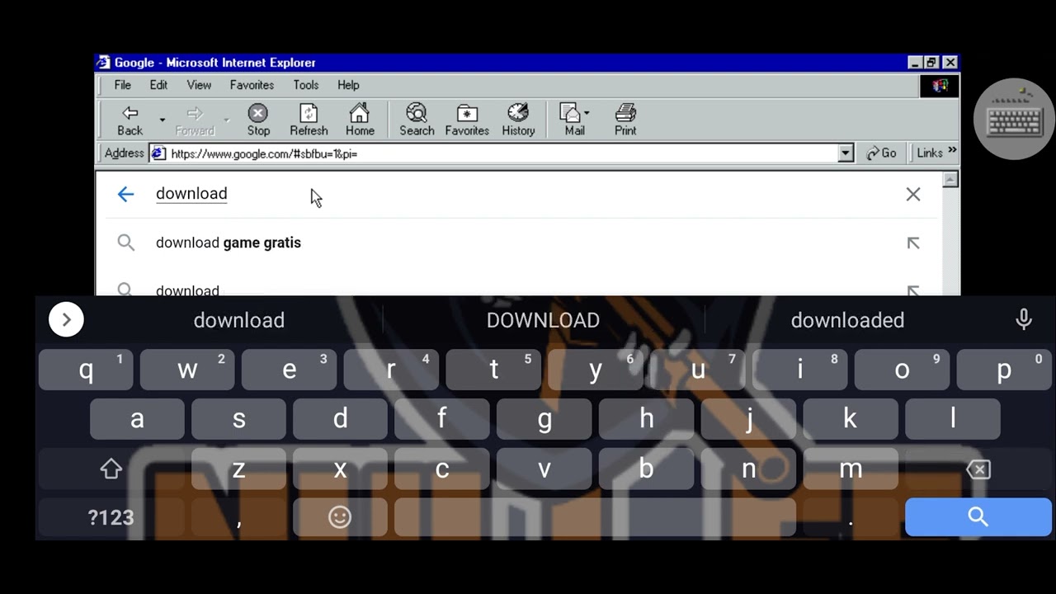Click the Mail toolbar button
The image size is (1056, 594).
coord(574,120)
